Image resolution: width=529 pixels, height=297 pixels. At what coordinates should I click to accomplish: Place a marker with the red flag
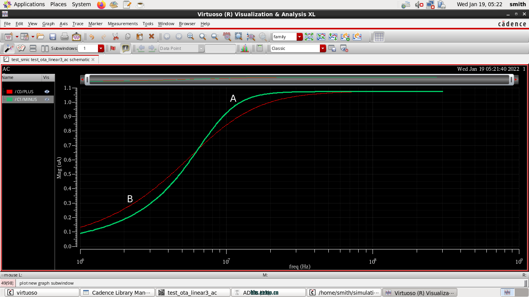tap(113, 48)
